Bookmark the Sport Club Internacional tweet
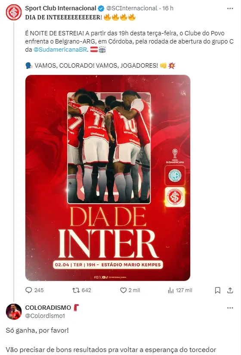Screen dimensions: 241x355 click(217, 290)
